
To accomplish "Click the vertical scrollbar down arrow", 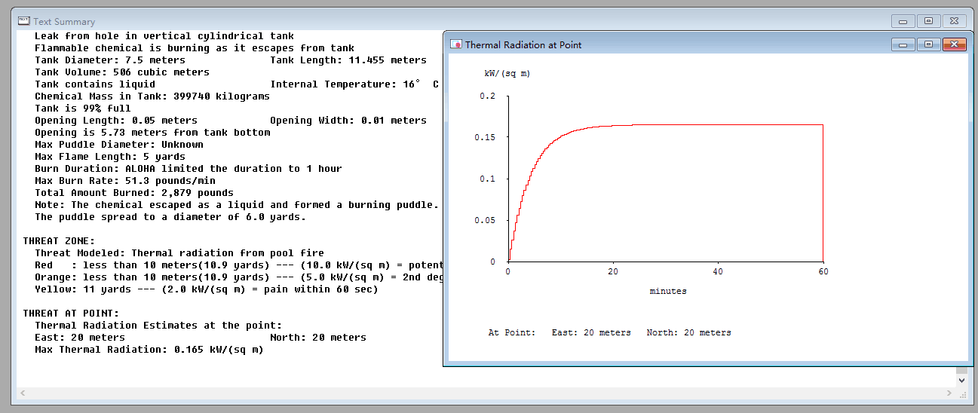I will coord(961,381).
